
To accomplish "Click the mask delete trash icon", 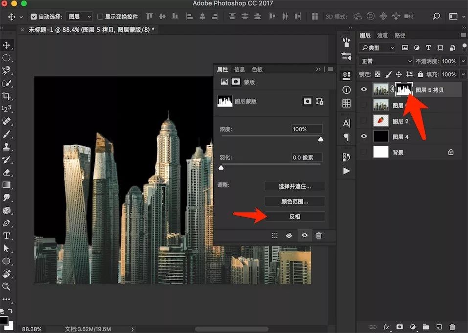I will coord(319,235).
